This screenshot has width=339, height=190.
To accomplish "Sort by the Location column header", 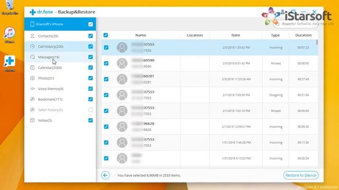I will (x=194, y=35).
